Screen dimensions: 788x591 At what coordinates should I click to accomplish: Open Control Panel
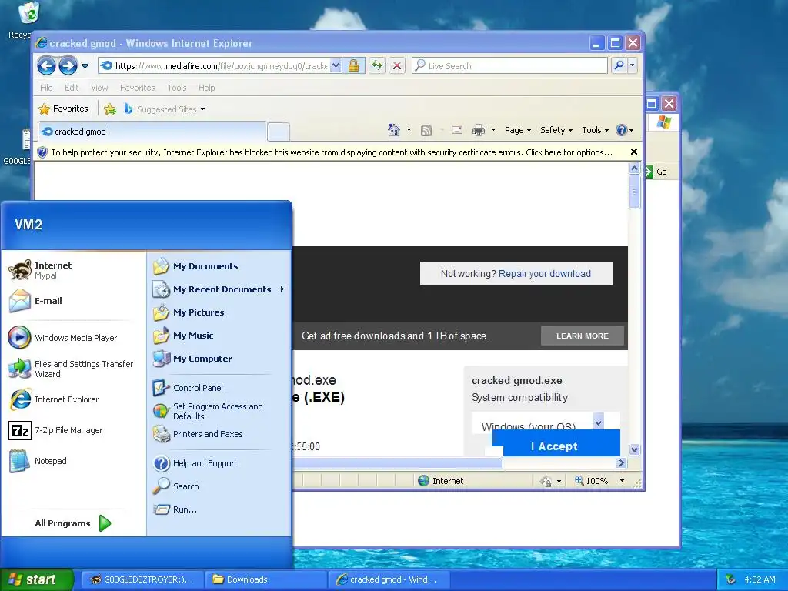click(219, 388)
